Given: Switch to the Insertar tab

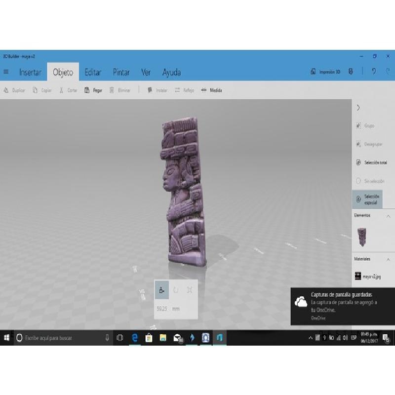Looking at the screenshot, I should [x=30, y=73].
